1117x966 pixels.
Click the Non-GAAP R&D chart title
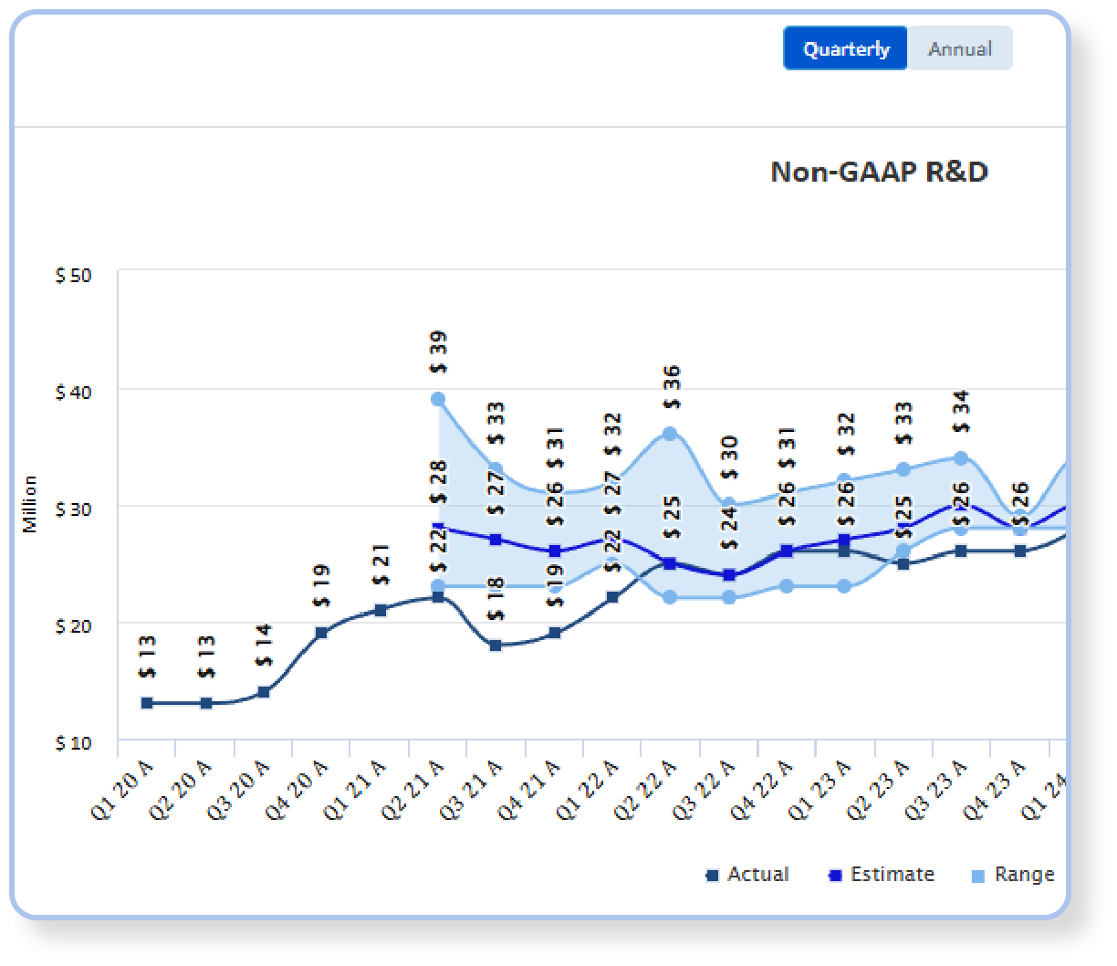880,172
